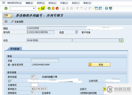Open the 物料序列号(N) menu
Viewport: 132px width, 95px height.
[x=15, y=3]
